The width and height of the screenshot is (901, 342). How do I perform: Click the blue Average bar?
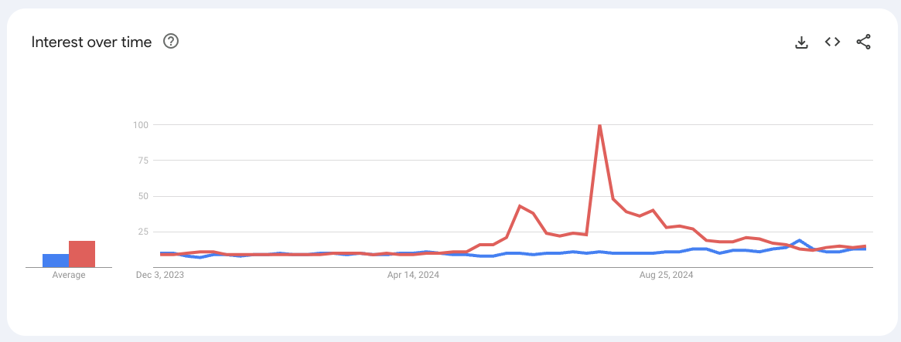[x=55, y=260]
